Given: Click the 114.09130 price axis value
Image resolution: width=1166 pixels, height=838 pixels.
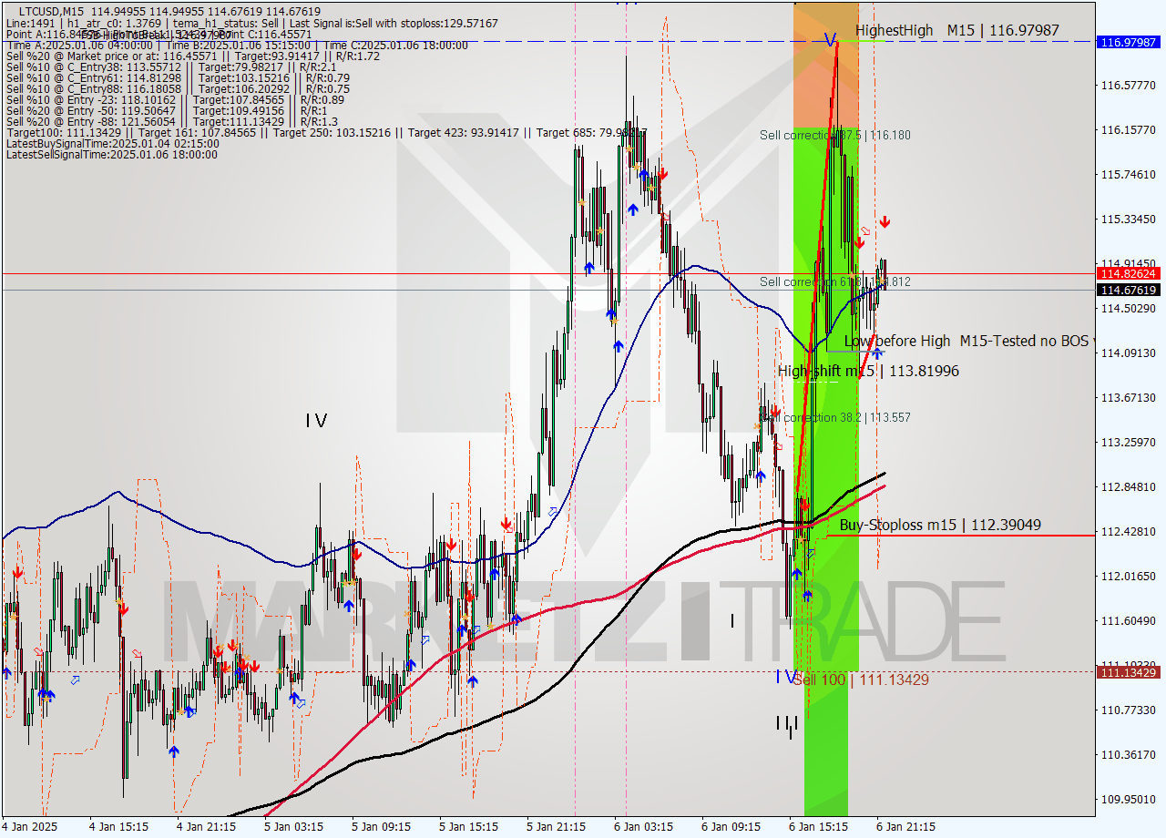Looking at the screenshot, I should point(1129,353).
